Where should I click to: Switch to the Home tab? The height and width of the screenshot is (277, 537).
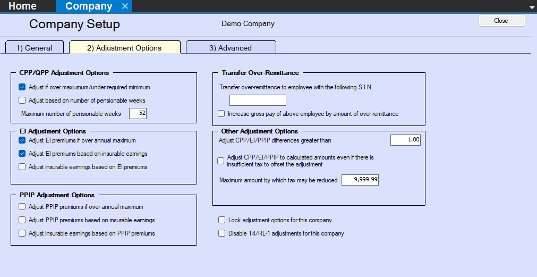coord(23,6)
